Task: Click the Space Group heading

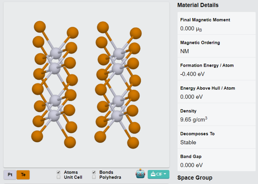Action: 195,178
